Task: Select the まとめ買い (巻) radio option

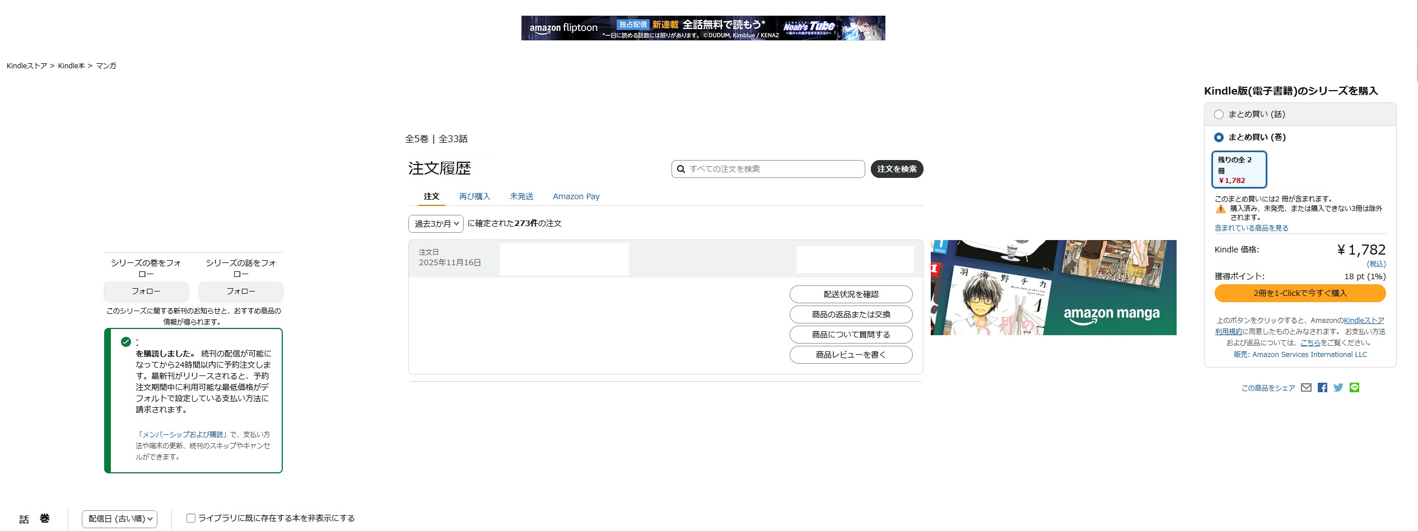Action: [x=1219, y=138]
